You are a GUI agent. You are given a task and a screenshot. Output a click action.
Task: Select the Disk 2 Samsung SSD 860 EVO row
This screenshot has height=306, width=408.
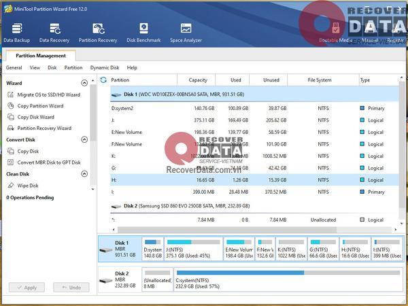(254, 206)
